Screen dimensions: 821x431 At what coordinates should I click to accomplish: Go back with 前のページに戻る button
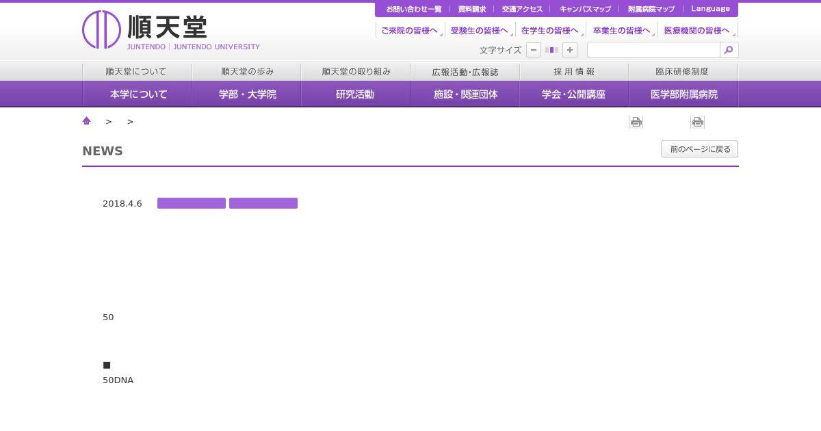[x=699, y=149]
